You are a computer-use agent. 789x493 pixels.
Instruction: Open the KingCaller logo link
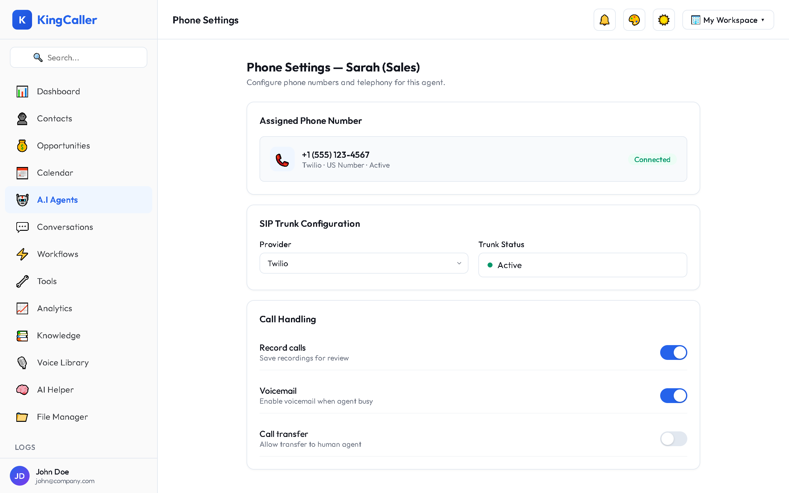(55, 19)
